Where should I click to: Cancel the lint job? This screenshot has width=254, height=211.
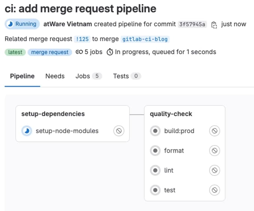(214, 170)
